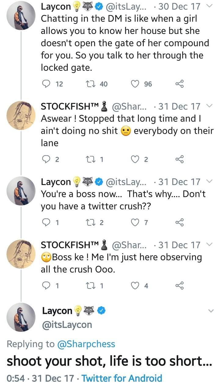220x388 pixels.
Task: Like Laycon's first tweet
Action: point(135,84)
